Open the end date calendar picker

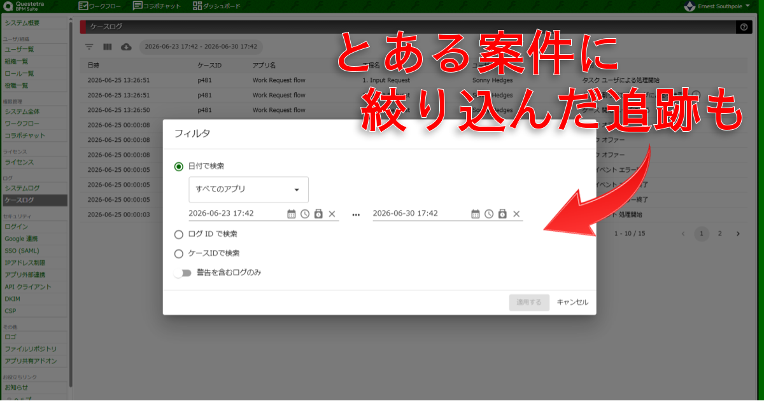coord(475,214)
